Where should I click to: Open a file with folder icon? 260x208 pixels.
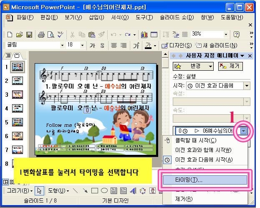(x=19, y=35)
